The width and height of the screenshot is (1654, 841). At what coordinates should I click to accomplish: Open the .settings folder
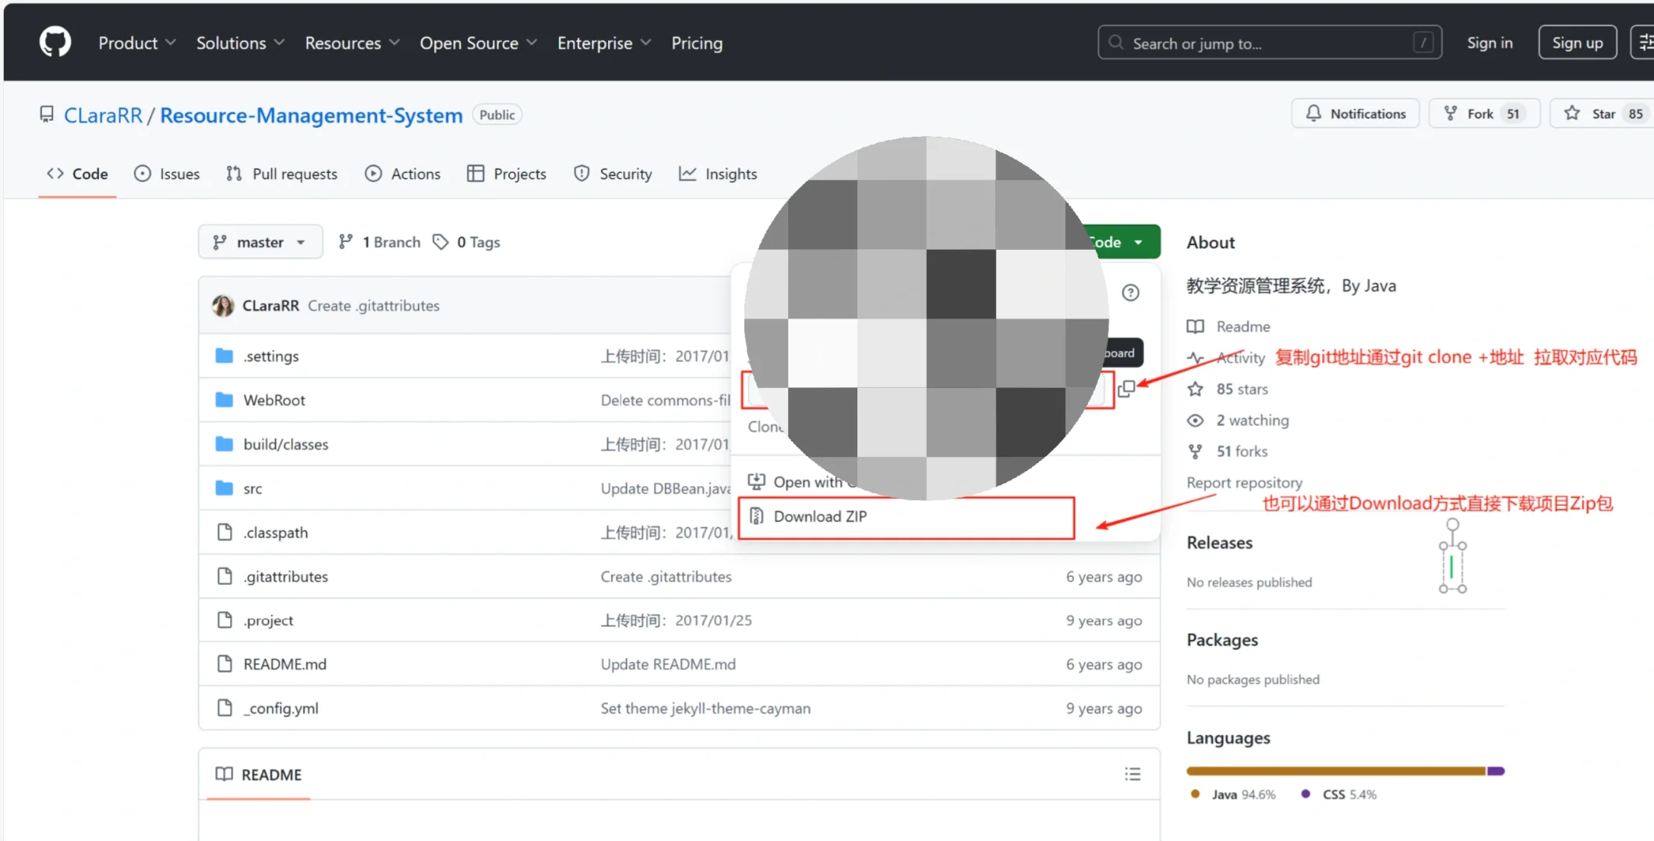click(270, 356)
